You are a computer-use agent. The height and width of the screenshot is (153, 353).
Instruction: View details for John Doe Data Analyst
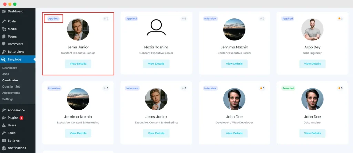click(312, 133)
